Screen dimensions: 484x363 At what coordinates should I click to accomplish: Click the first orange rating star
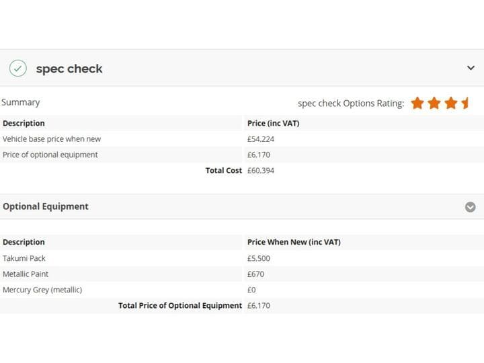(x=417, y=103)
